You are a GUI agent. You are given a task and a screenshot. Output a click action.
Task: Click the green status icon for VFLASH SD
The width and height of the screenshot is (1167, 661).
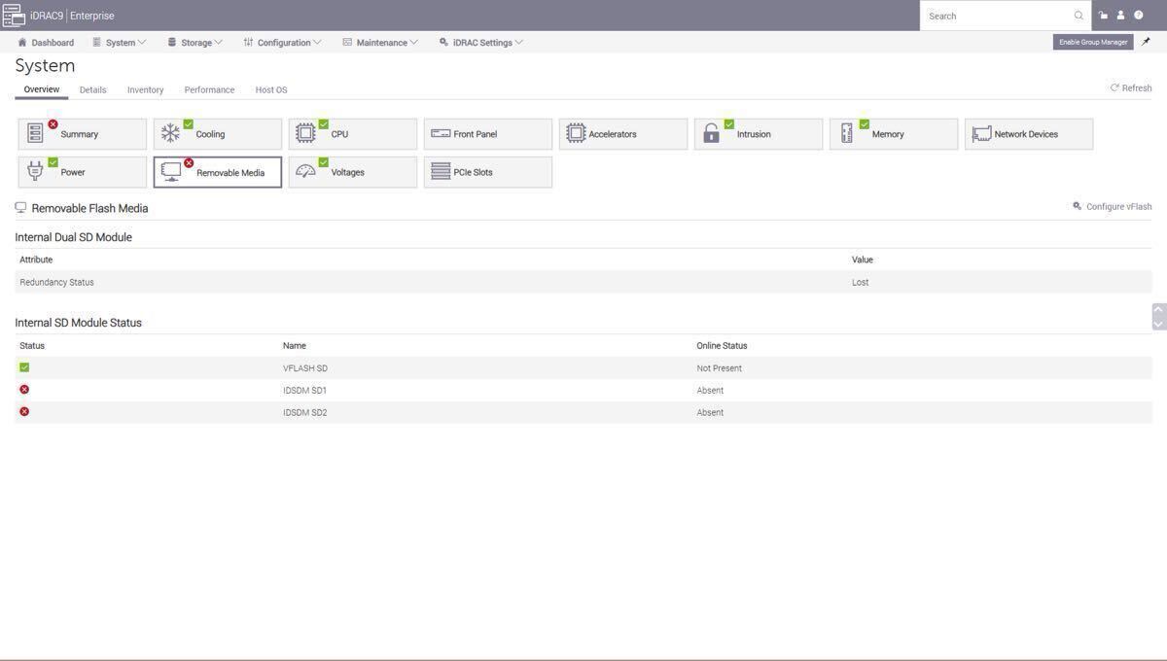pos(24,367)
